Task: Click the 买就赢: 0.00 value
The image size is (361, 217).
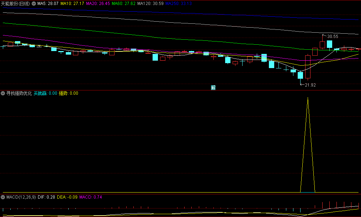Action: (x=46, y=93)
